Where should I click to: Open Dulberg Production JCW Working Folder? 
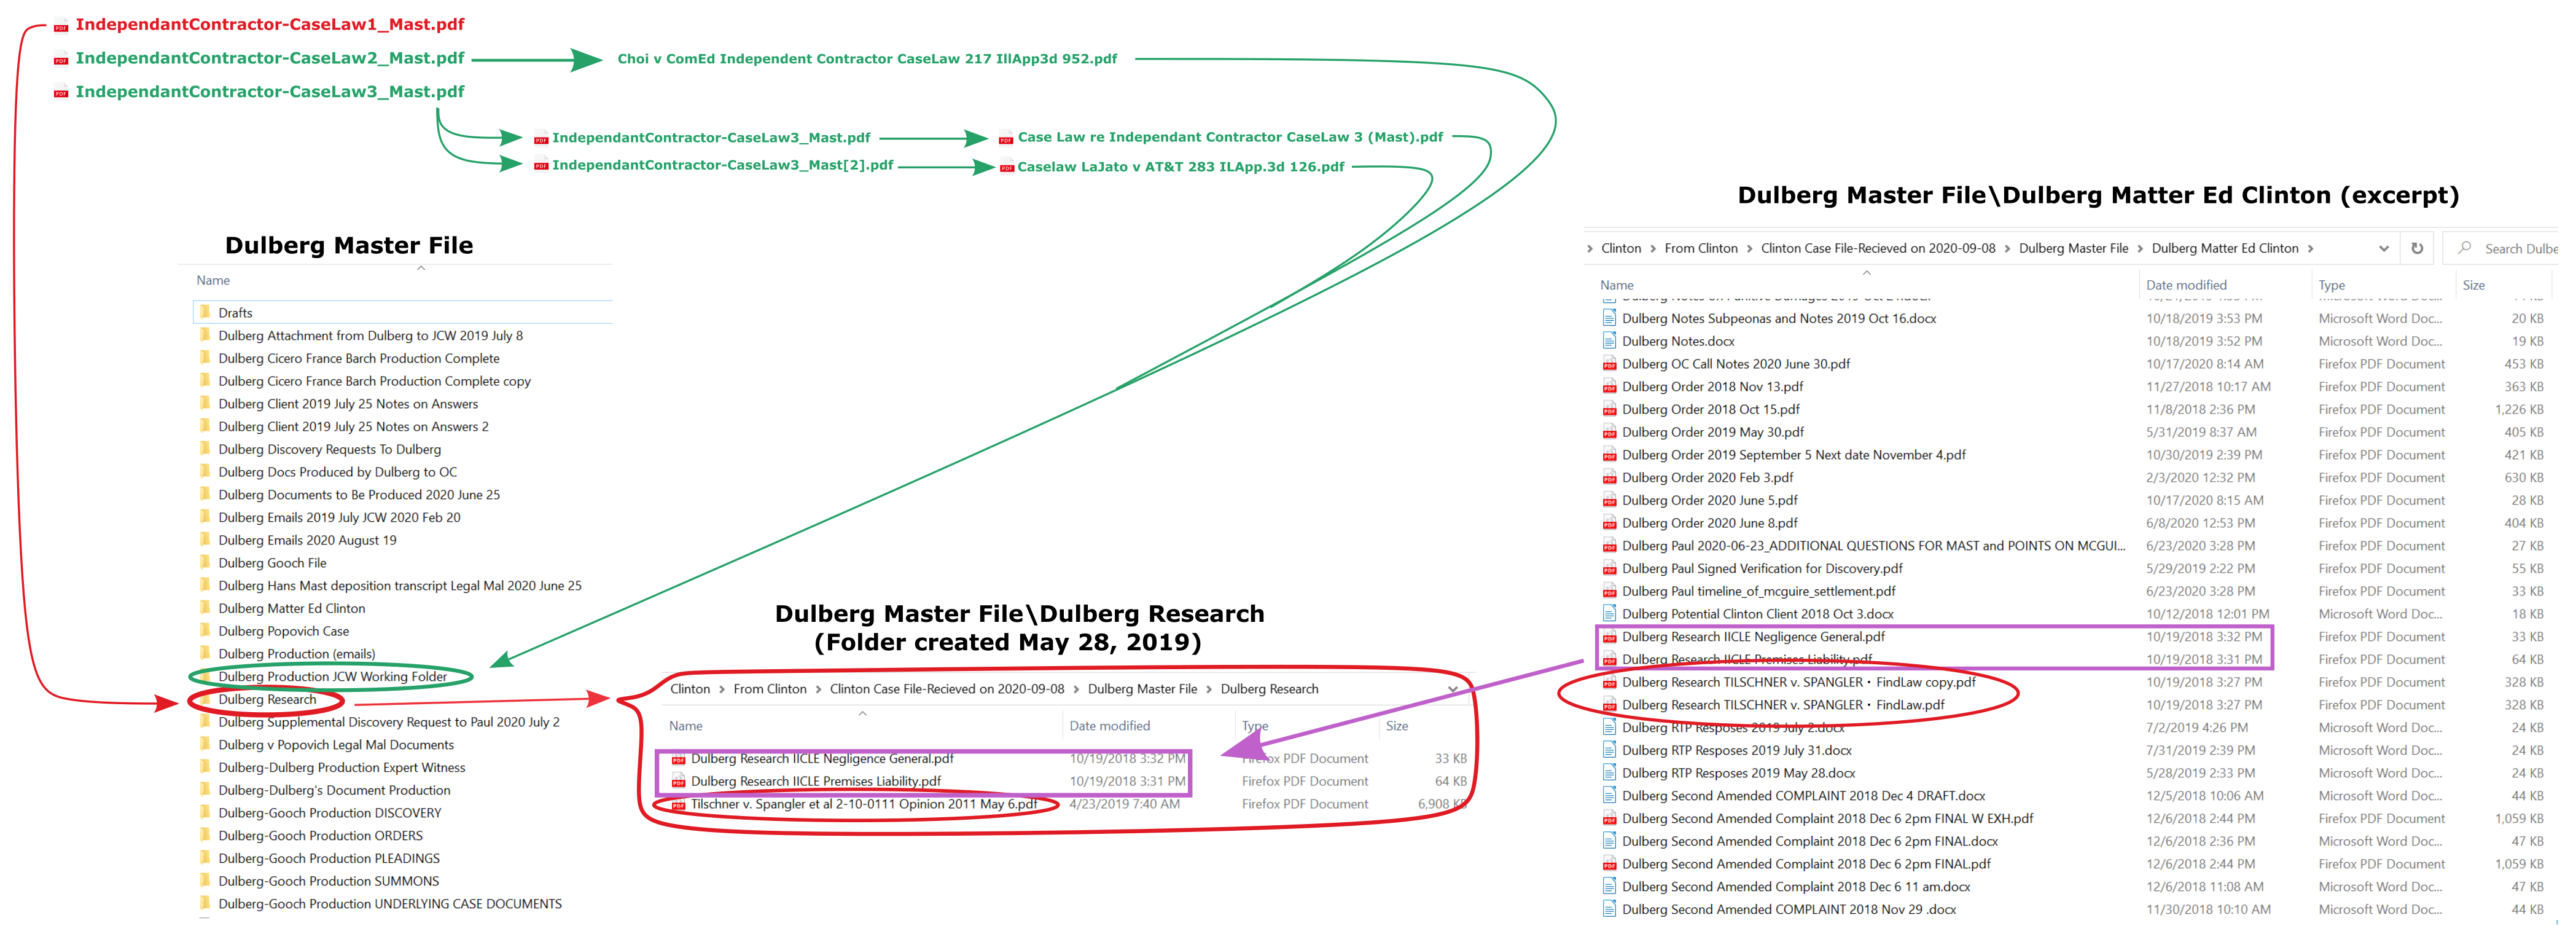332,677
